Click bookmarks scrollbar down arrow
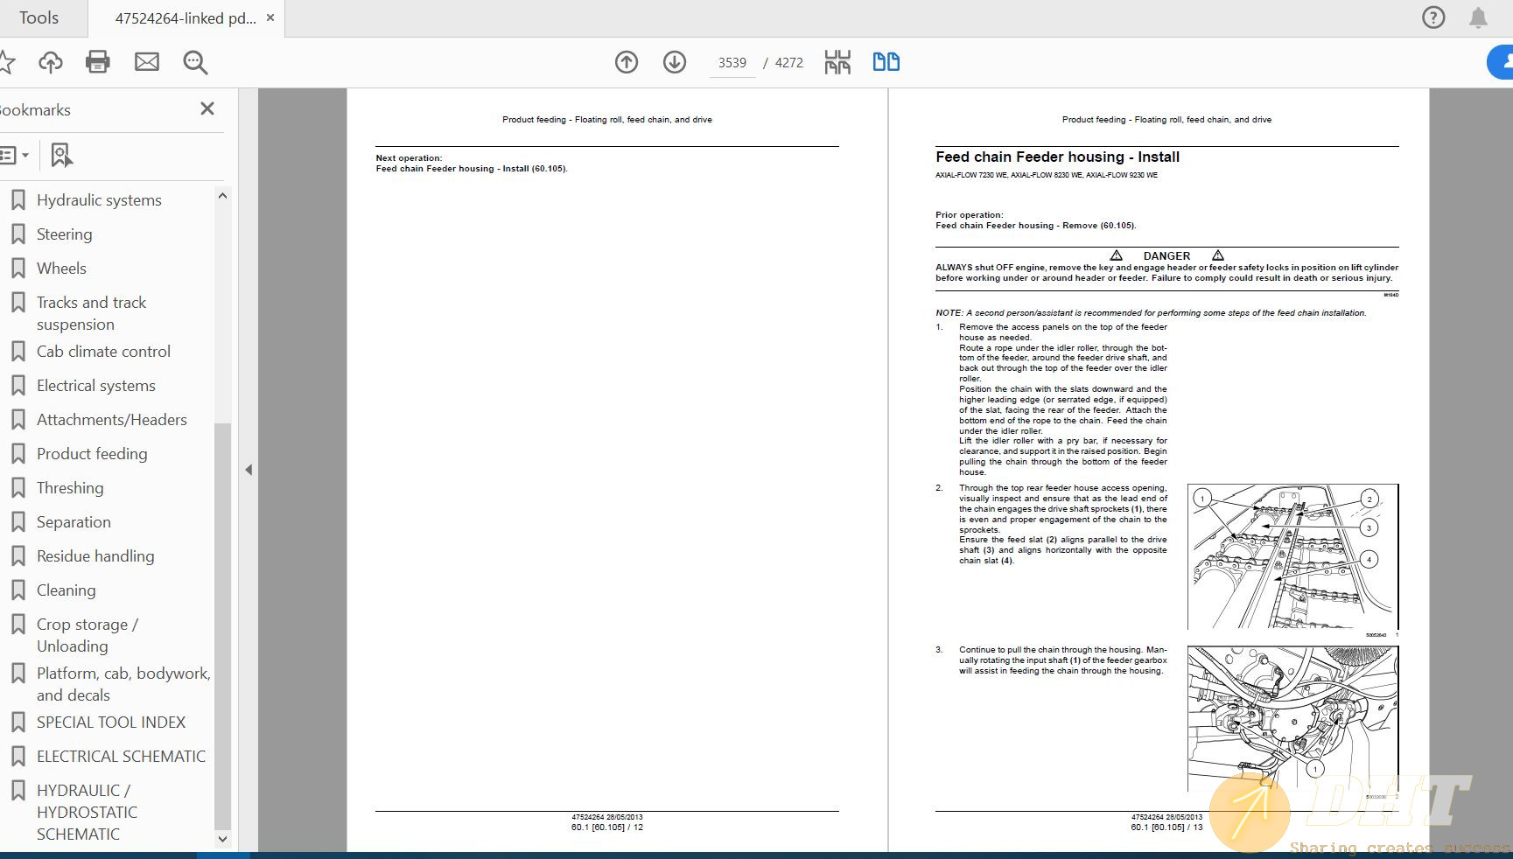This screenshot has width=1513, height=859. click(x=222, y=839)
